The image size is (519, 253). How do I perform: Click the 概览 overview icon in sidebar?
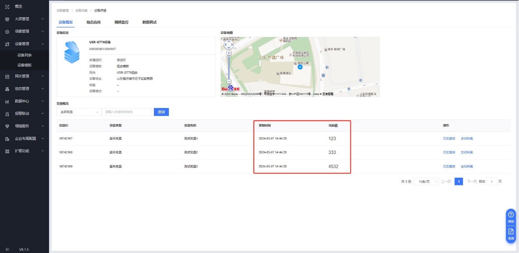[7, 7]
